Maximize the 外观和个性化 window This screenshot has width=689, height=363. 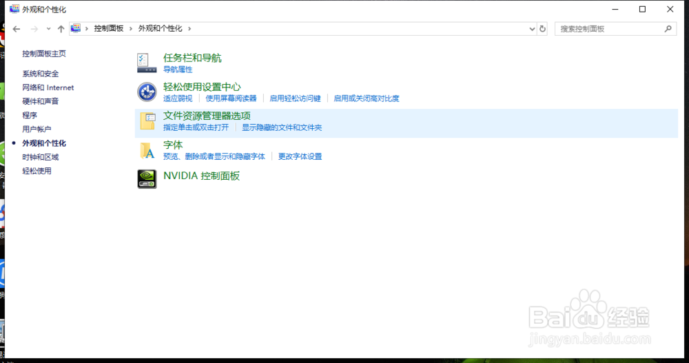(x=642, y=9)
